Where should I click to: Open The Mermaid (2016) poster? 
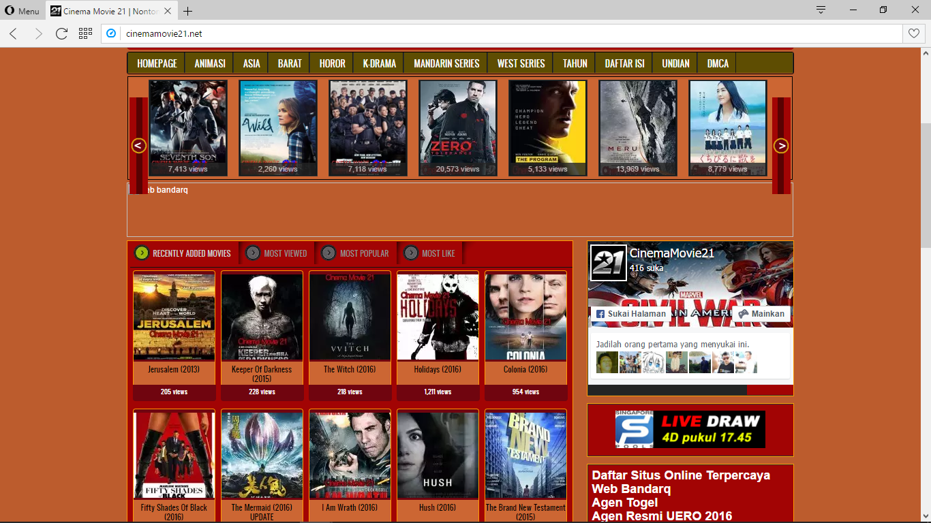[262, 455]
